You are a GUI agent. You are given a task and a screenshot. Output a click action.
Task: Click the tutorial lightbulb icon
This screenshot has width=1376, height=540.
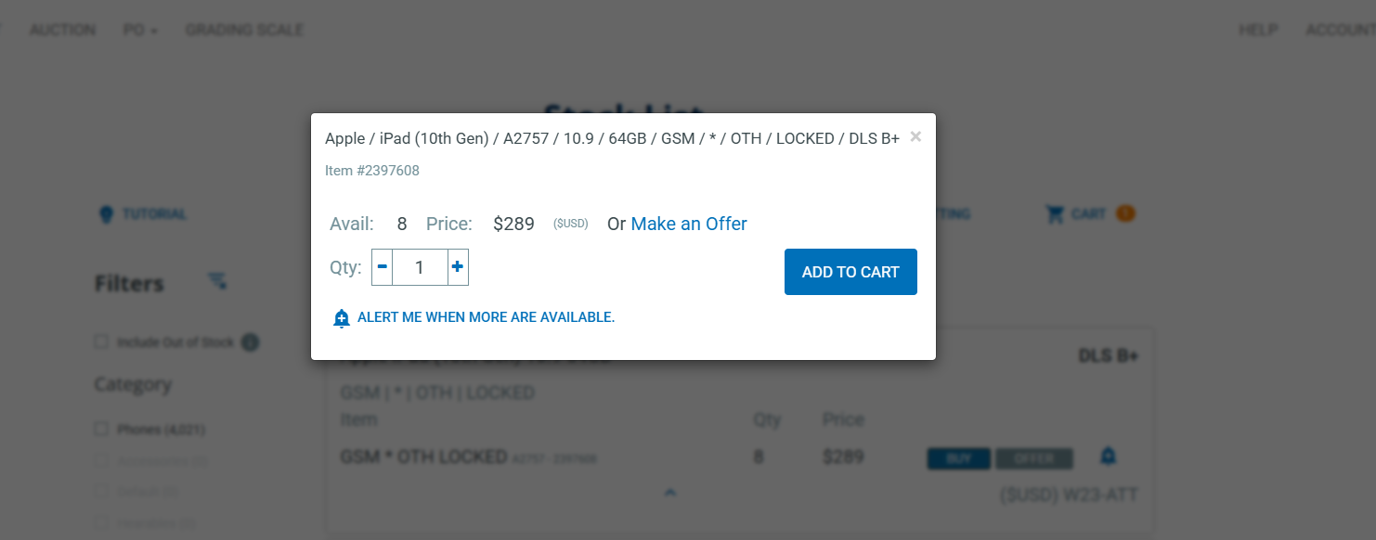105,213
